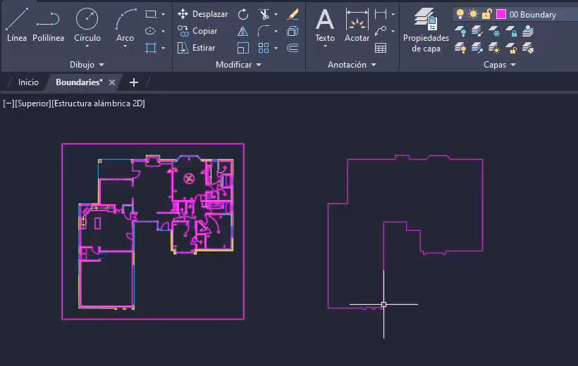578x366 pixels.
Task: Open ellipse tool dropdown arrow
Action: tap(163, 31)
